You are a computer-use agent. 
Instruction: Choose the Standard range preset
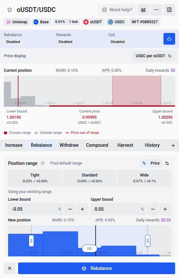coord(89,178)
